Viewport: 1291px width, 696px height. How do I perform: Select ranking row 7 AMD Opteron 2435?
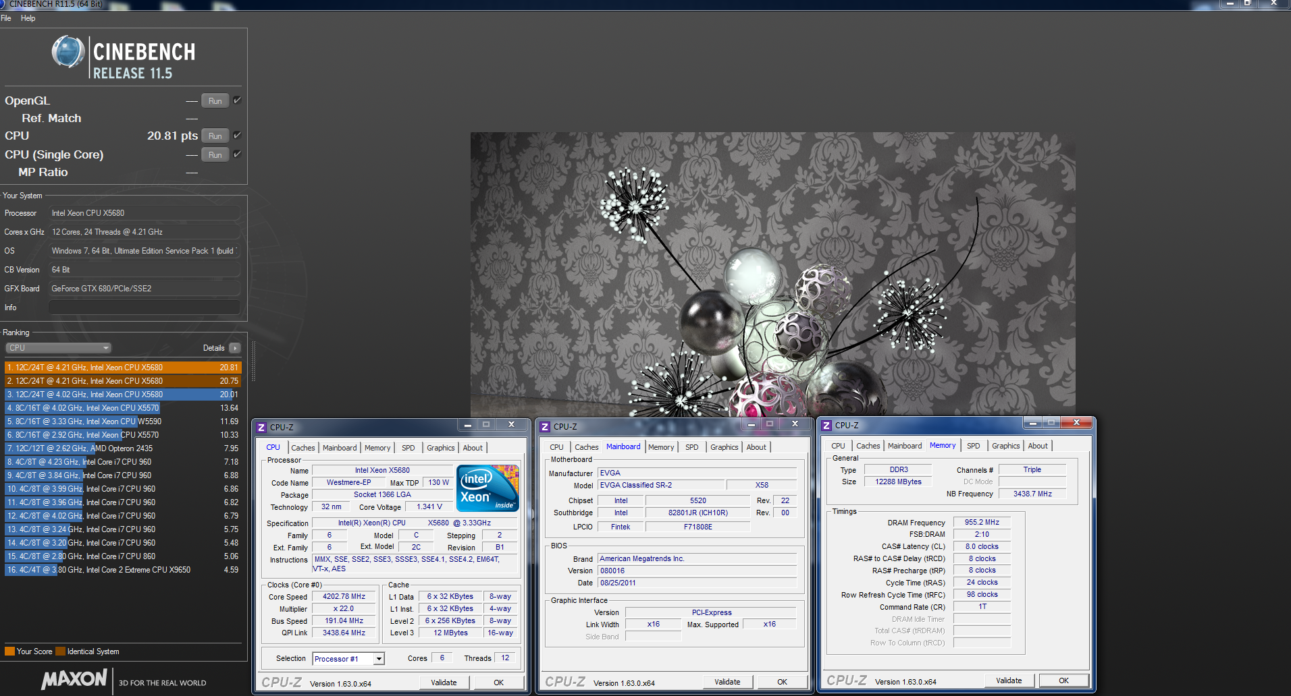pyautogui.click(x=123, y=448)
